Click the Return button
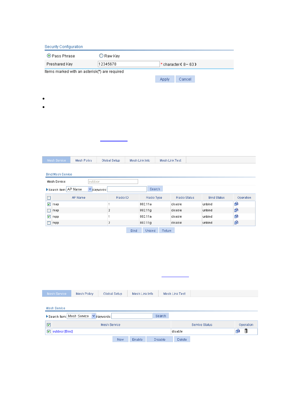Viewport: 287px width, 407px height. tap(167, 231)
